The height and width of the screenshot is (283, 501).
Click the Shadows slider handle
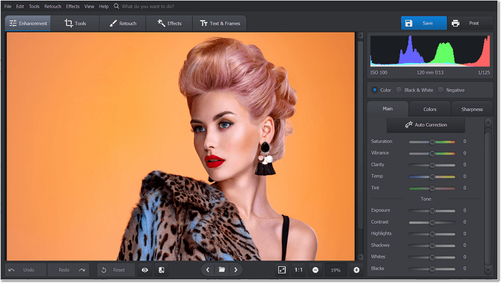pyautogui.click(x=432, y=246)
